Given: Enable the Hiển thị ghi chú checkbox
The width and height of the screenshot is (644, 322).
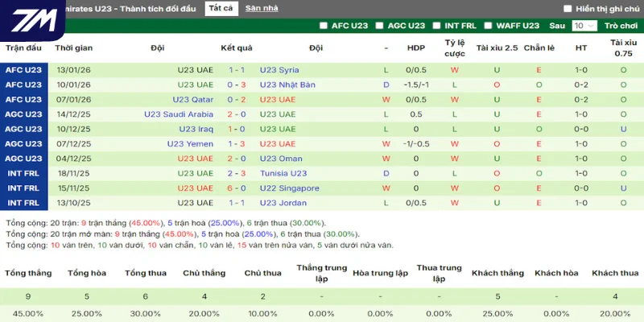Looking at the screenshot, I should [x=568, y=9].
